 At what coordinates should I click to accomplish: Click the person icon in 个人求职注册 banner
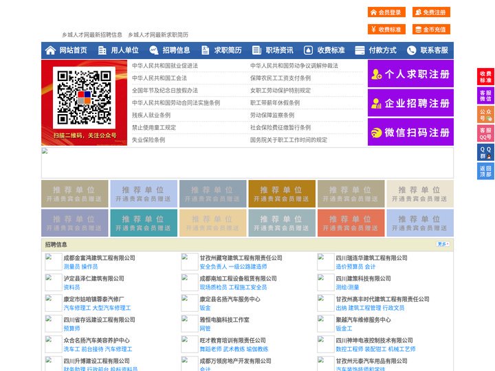pyautogui.click(x=376, y=74)
